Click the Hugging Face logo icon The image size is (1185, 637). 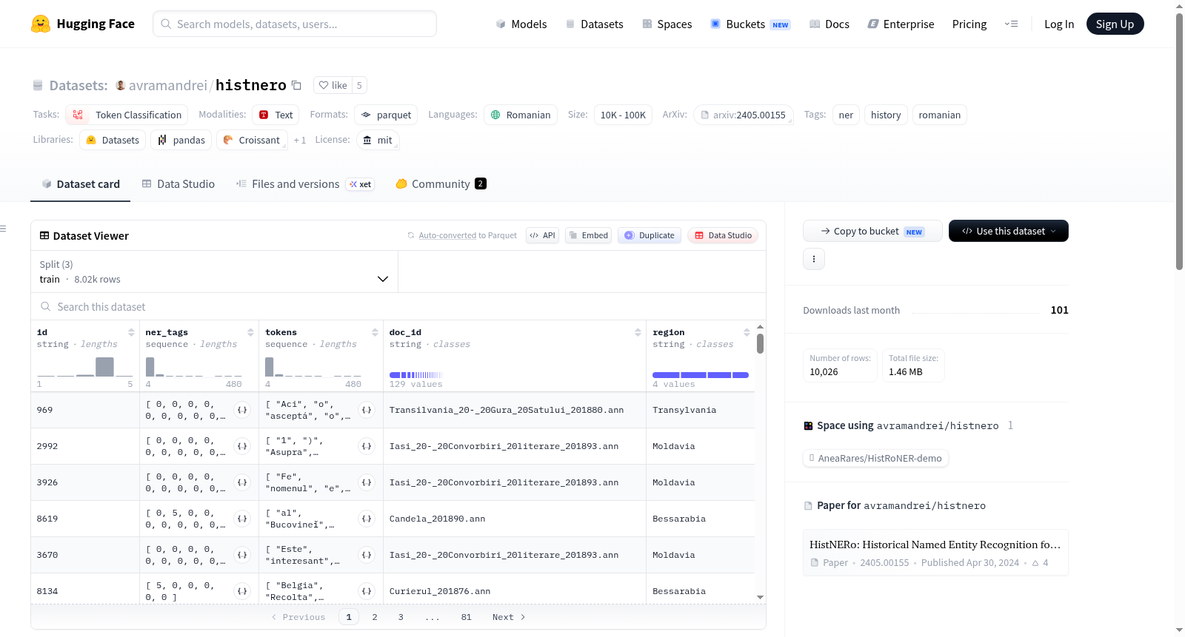point(41,24)
